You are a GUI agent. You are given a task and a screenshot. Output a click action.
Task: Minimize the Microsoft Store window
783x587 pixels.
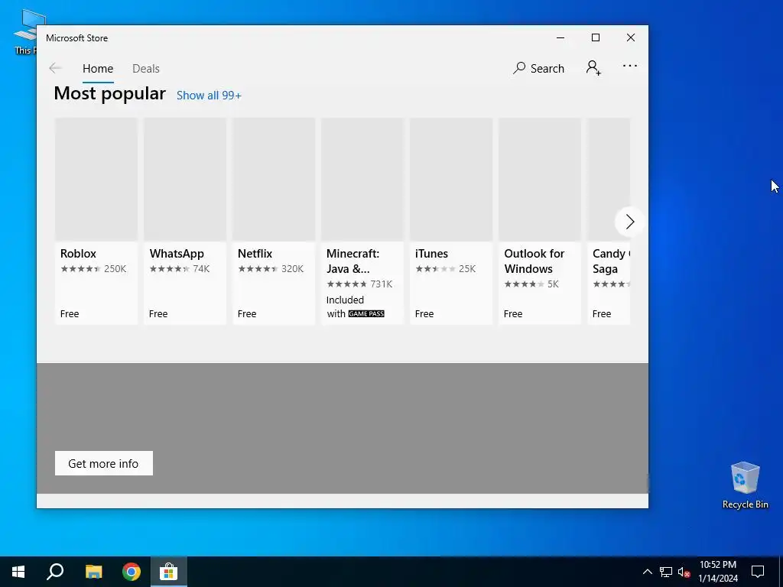[560, 38]
